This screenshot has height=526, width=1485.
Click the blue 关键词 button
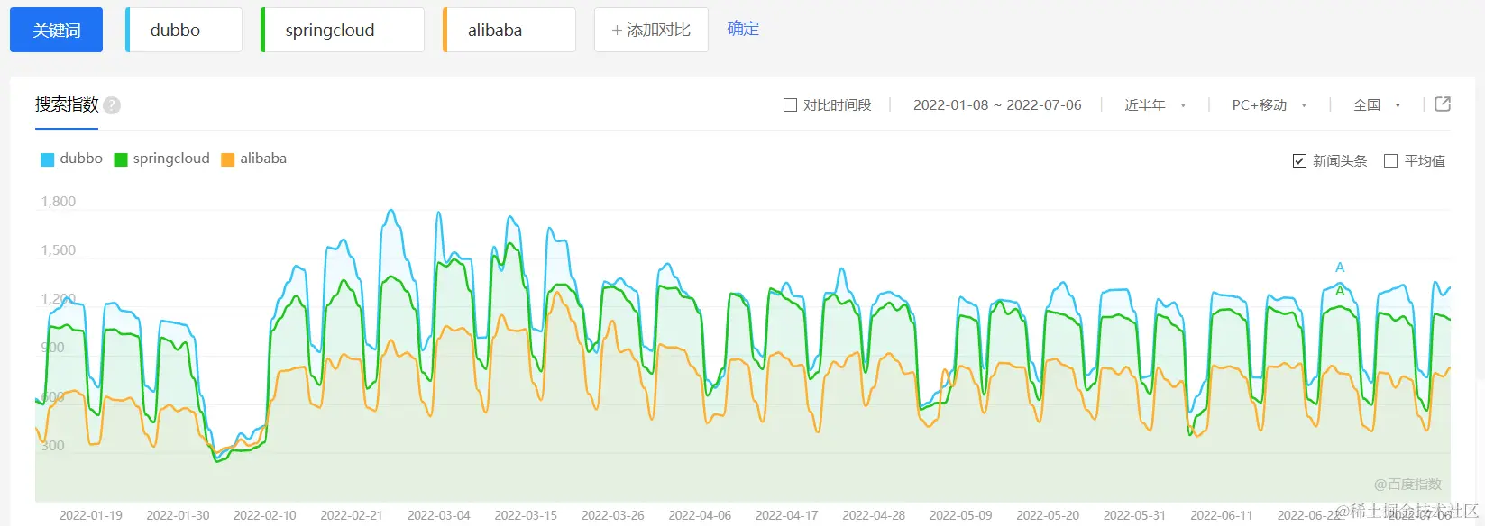click(x=57, y=30)
